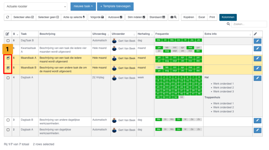Viewport: 269px width, 150px height.
Task: Click the refresh icon in the toolbar
Action: click(x=8, y=17)
